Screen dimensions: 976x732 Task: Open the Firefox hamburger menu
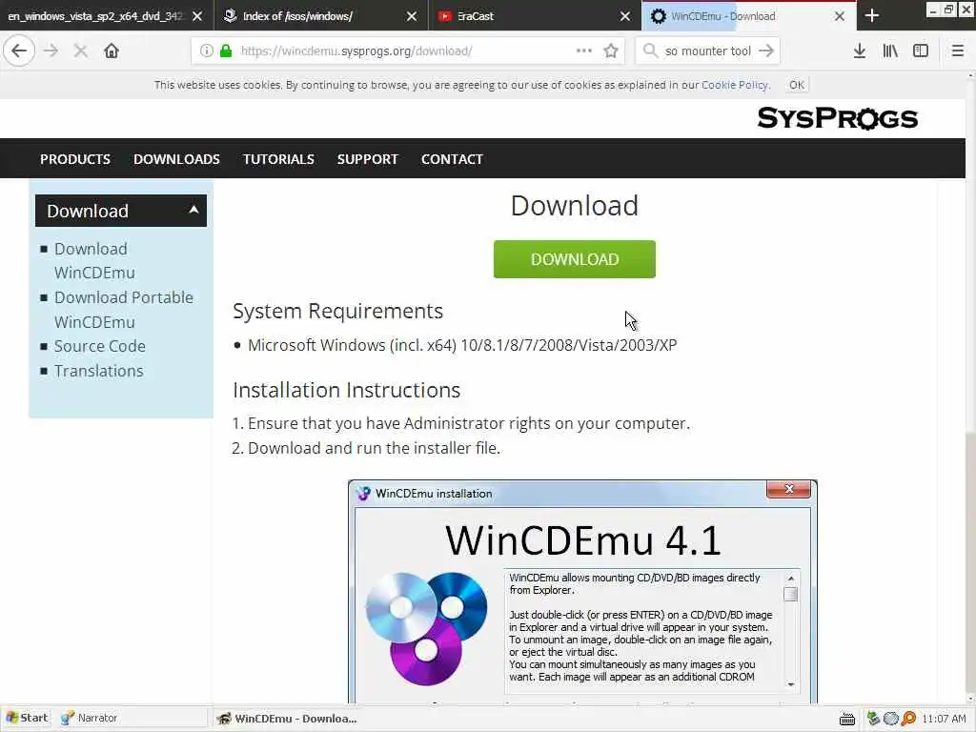click(x=957, y=51)
